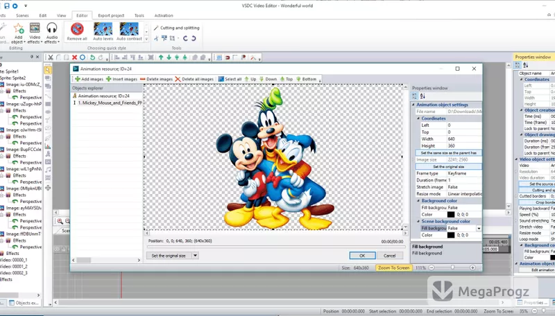Image resolution: width=555 pixels, height=316 pixels.
Task: Select 'Animation resource; ID=24' in Objects explorer
Action: click(101, 96)
